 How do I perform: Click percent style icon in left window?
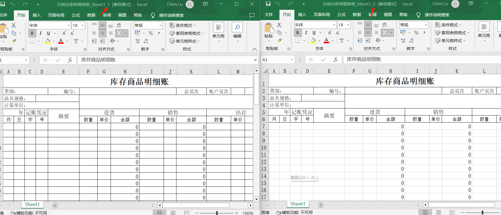point(151,33)
